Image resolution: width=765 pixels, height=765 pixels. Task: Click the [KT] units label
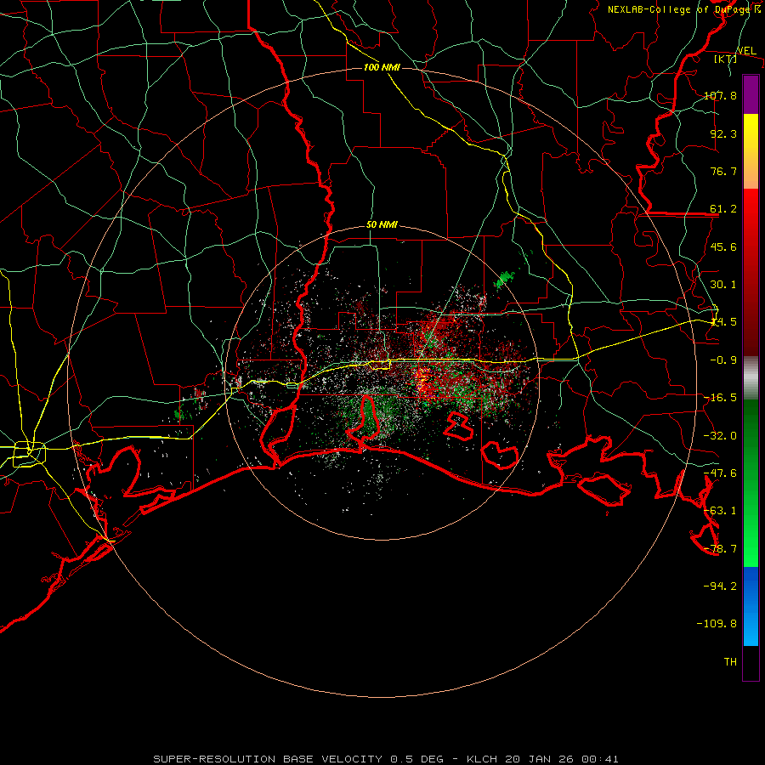pyautogui.click(x=726, y=59)
